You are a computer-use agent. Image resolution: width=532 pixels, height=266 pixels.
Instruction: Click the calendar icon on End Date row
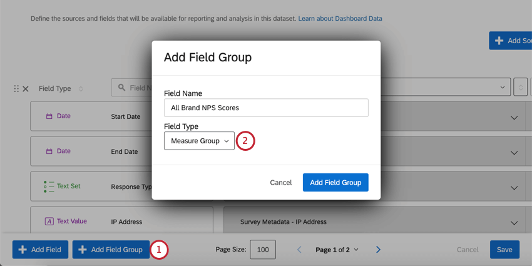49,151
